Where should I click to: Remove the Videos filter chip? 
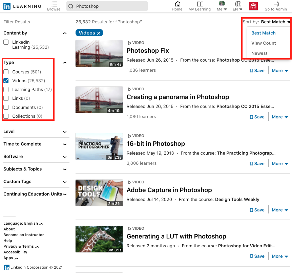click(99, 33)
